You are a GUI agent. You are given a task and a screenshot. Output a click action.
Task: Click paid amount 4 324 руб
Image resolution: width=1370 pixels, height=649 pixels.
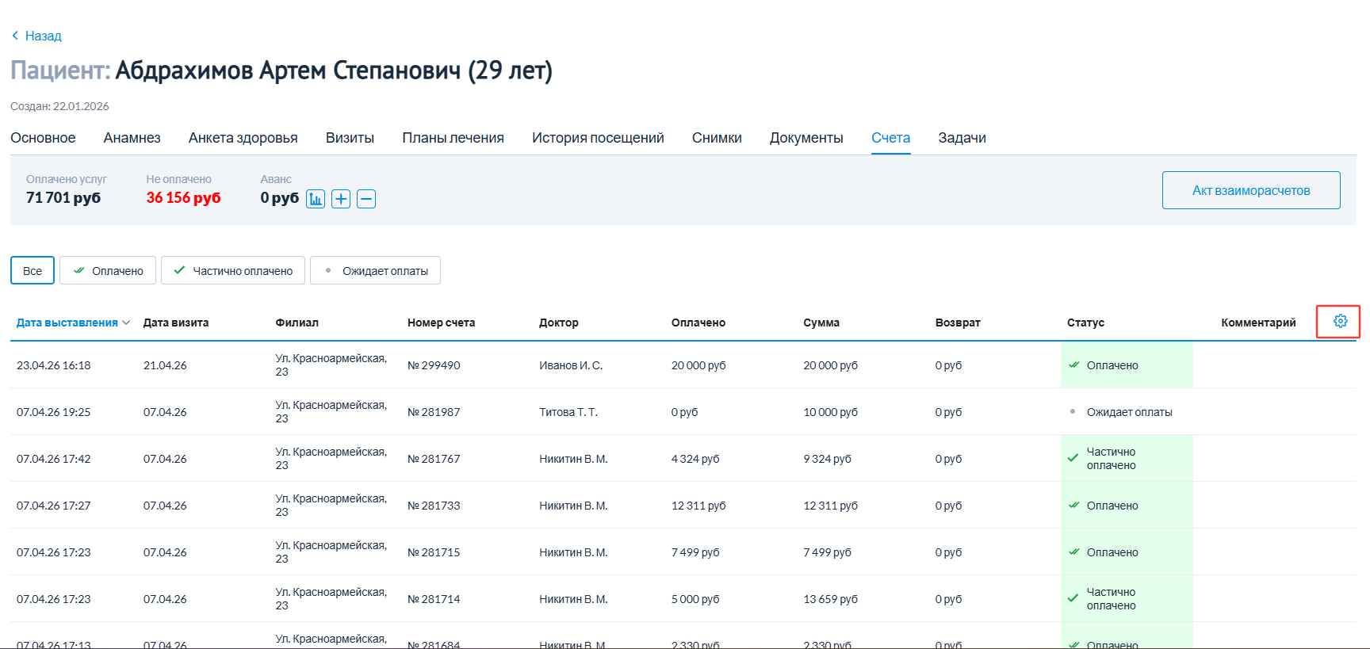tap(695, 459)
